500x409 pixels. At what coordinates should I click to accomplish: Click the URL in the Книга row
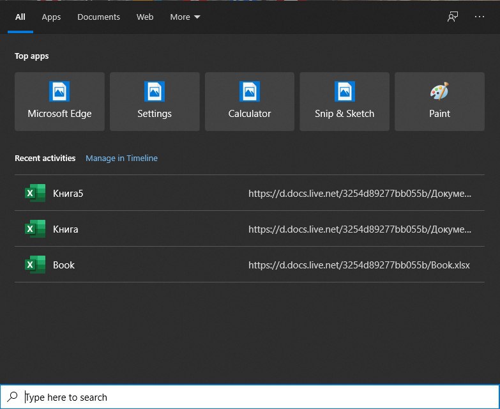click(360, 229)
